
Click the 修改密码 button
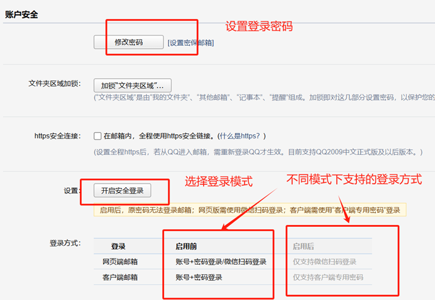click(x=129, y=42)
